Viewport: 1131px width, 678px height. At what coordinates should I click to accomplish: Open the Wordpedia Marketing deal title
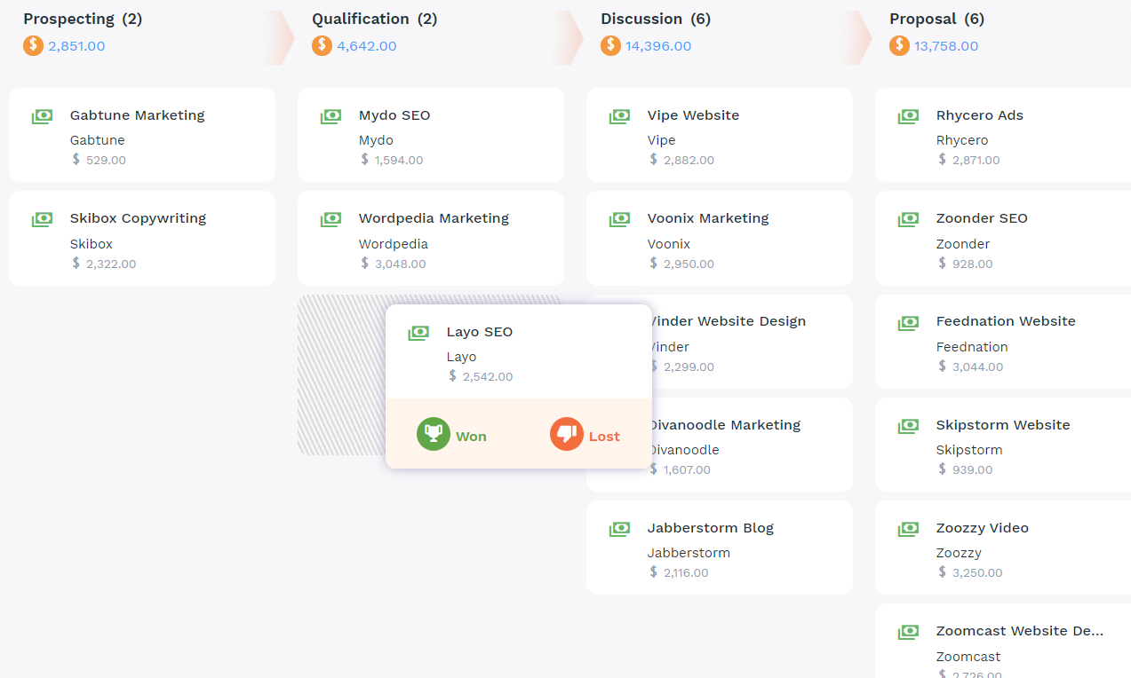(434, 218)
